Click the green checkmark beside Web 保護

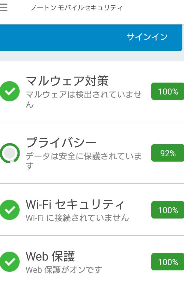click(10, 262)
